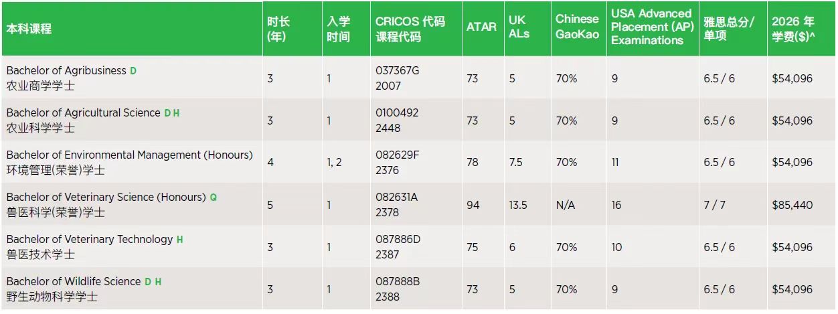The image size is (838, 314).
Task: Click the green H marker after Agricultural Science
Action: pos(176,113)
